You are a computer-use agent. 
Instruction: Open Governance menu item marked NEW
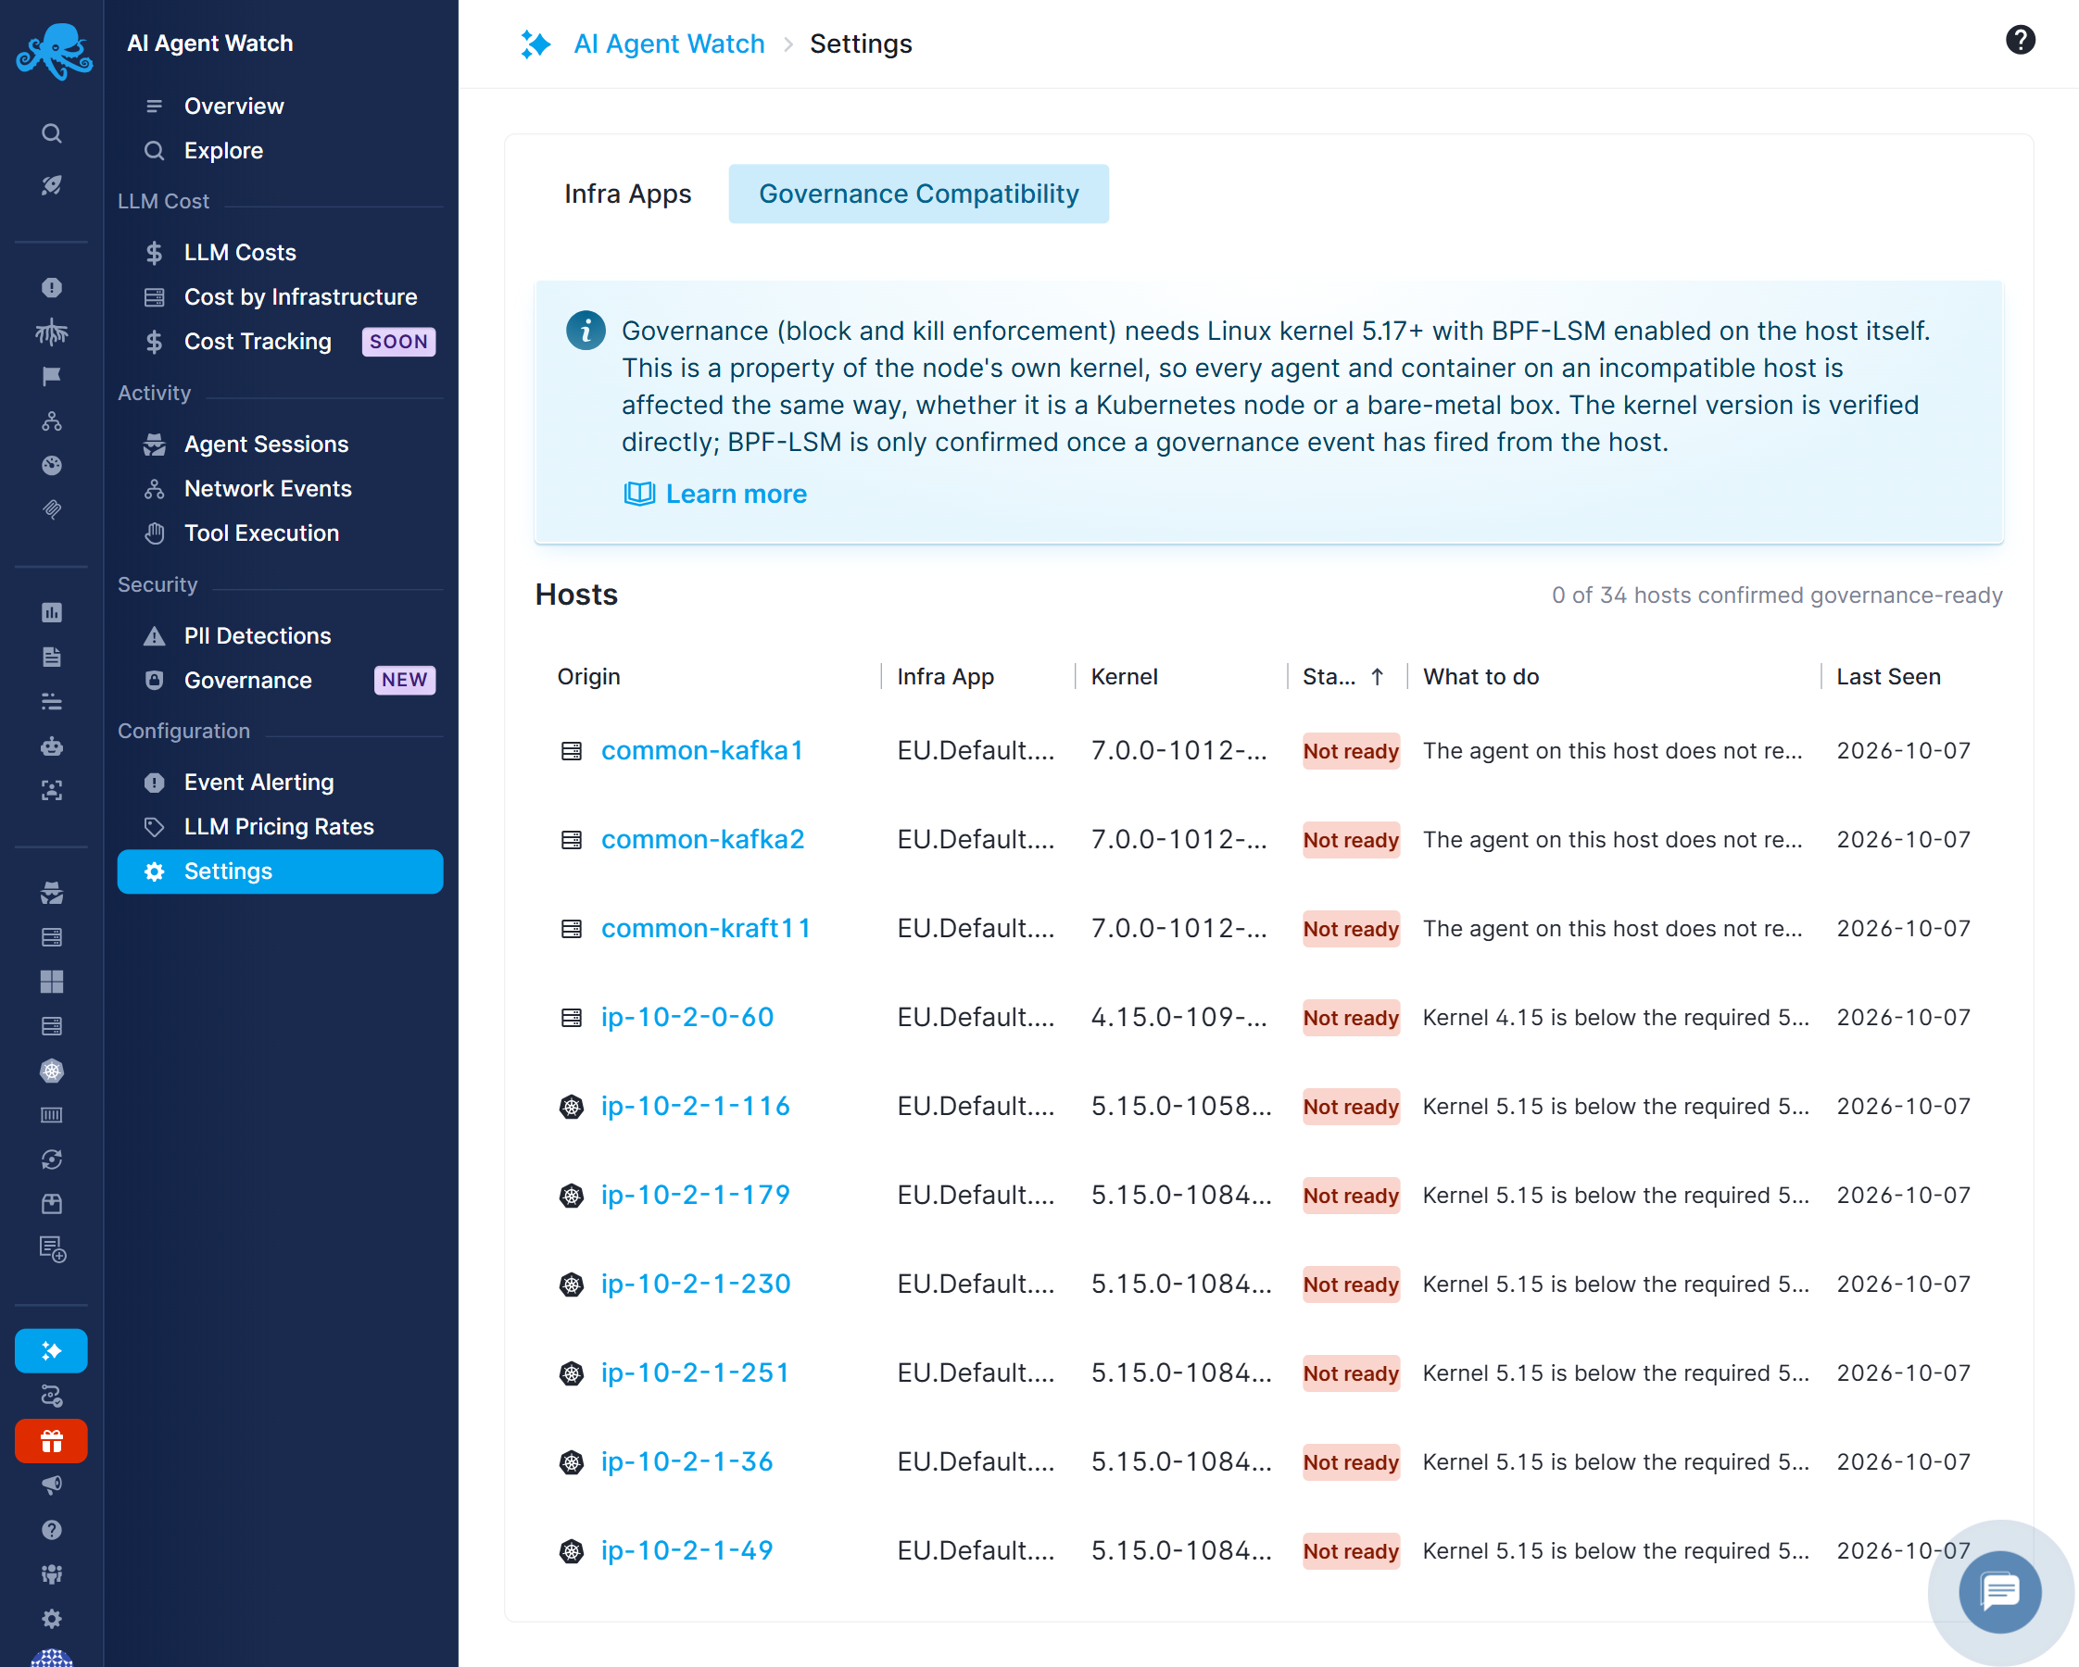click(280, 681)
